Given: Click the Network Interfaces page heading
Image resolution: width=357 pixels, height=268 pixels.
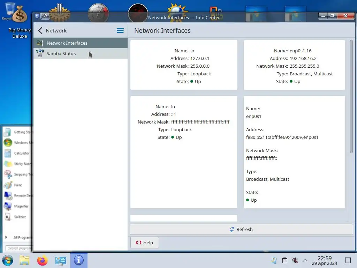Looking at the screenshot, I should 162,31.
